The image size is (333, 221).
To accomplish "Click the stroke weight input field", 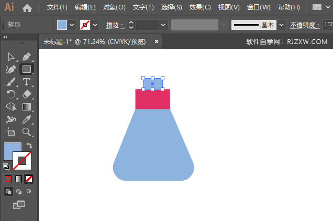I will coord(147,25).
